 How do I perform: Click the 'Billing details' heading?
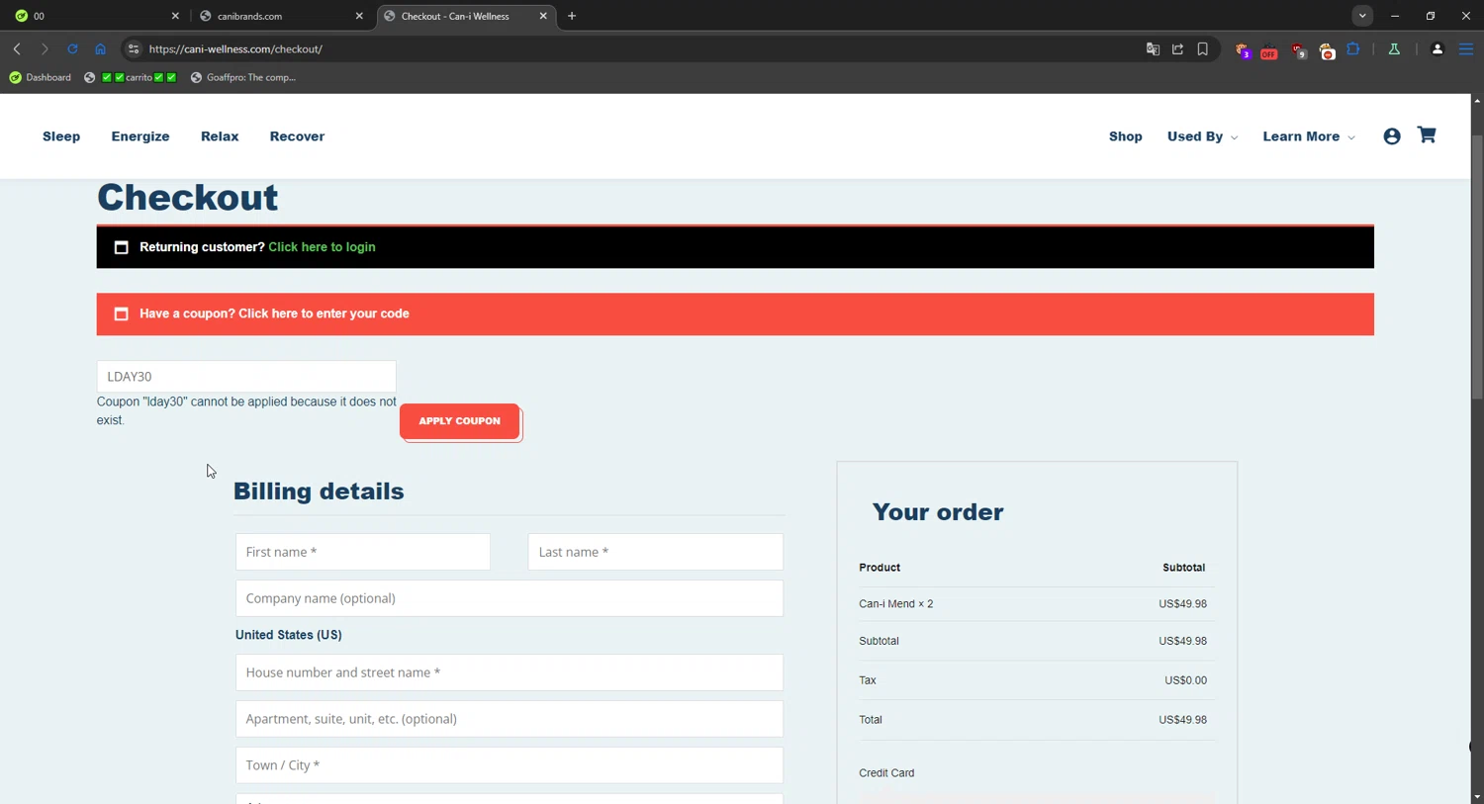(x=319, y=491)
